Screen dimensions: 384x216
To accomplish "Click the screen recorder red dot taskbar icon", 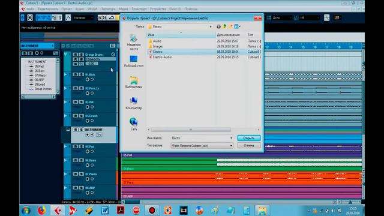I will click(x=152, y=210).
